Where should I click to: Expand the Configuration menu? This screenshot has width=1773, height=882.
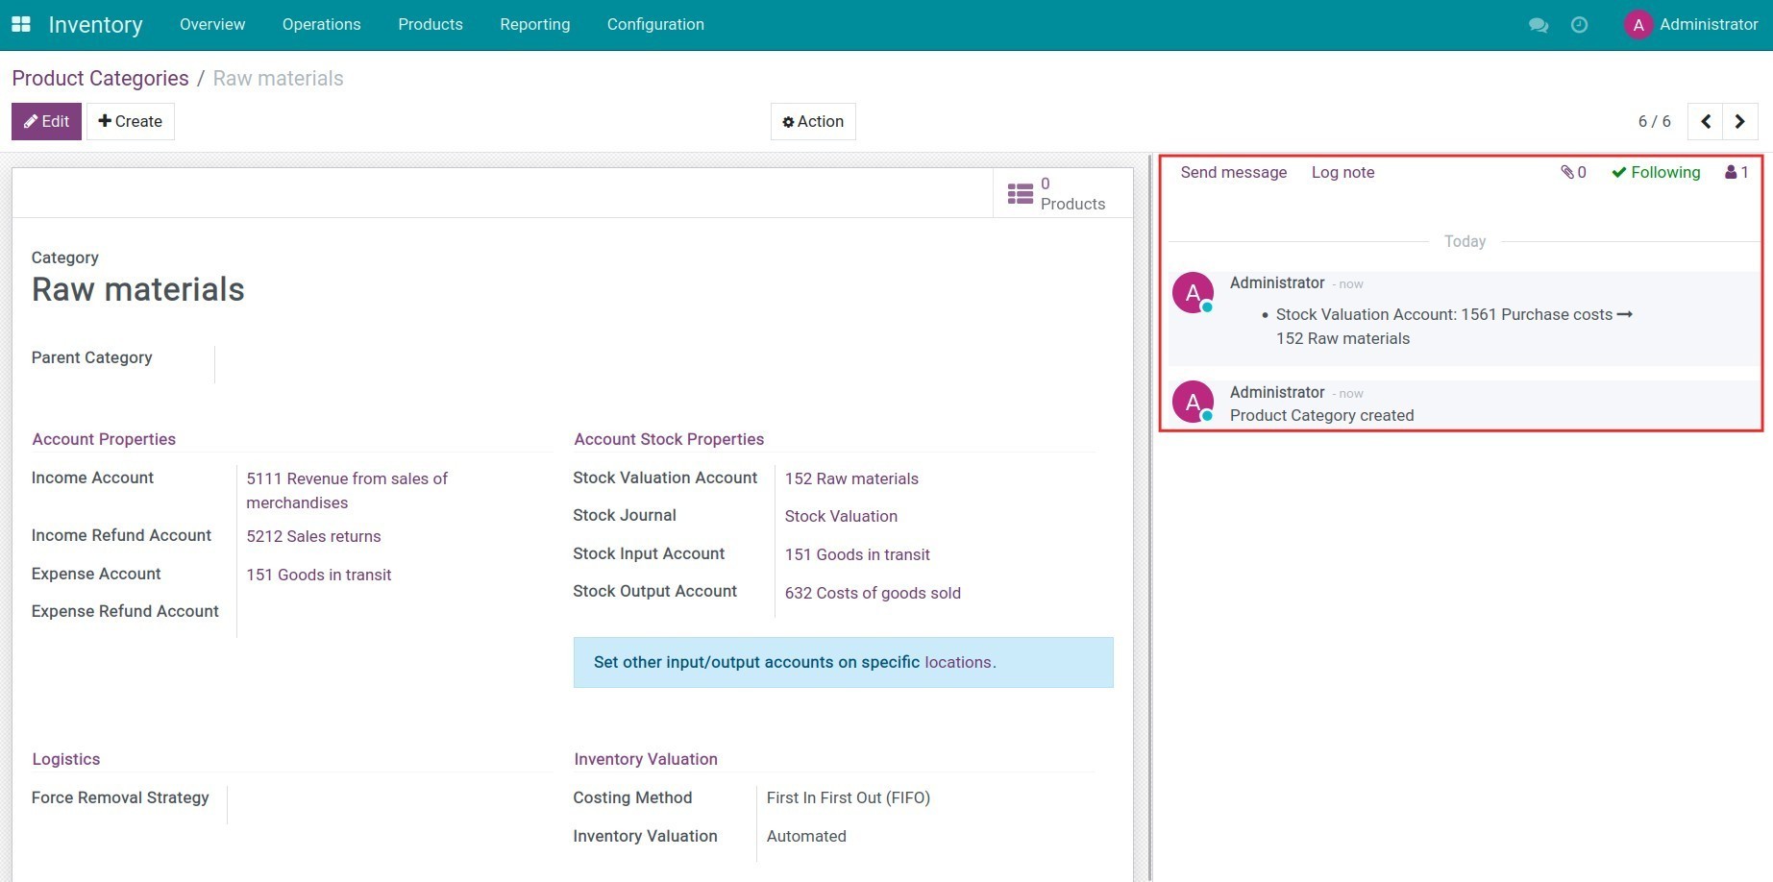[655, 25]
